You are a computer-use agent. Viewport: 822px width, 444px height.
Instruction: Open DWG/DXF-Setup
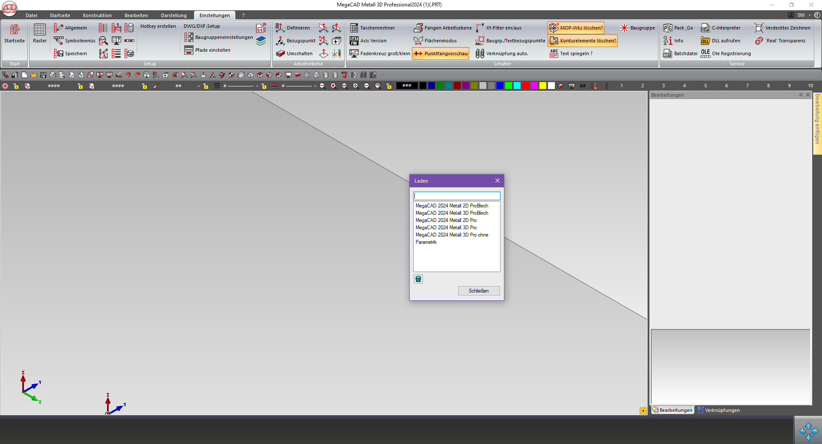click(202, 26)
